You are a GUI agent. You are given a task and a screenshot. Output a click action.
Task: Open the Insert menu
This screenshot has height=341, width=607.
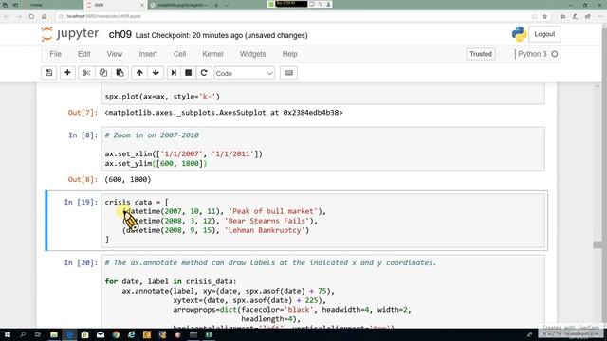pyautogui.click(x=148, y=54)
